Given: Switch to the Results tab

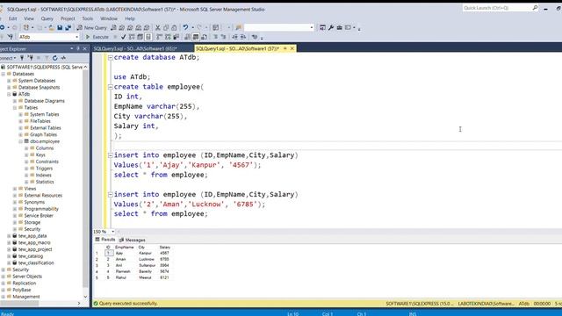Looking at the screenshot, I should (105, 240).
